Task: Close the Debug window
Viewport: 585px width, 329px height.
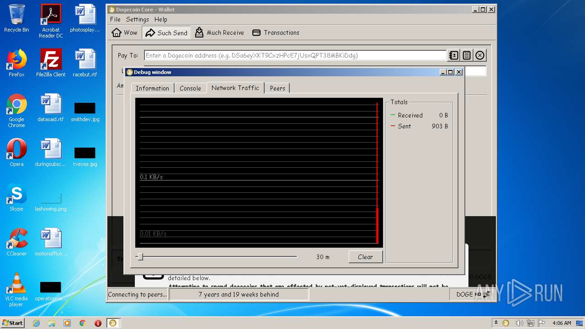Action: pos(459,72)
